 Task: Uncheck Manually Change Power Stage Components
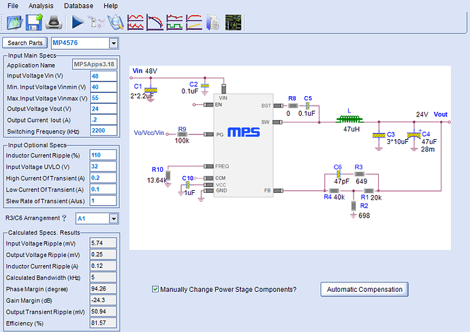pos(155,289)
